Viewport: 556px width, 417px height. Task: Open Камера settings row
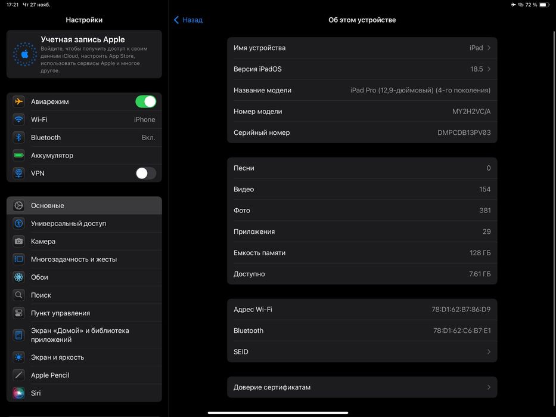tap(85, 242)
